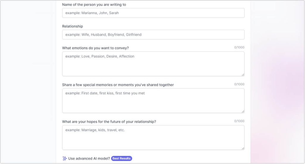The width and height of the screenshot is (305, 164).
Task: Click into the Relationship input field
Action: pos(153,34)
